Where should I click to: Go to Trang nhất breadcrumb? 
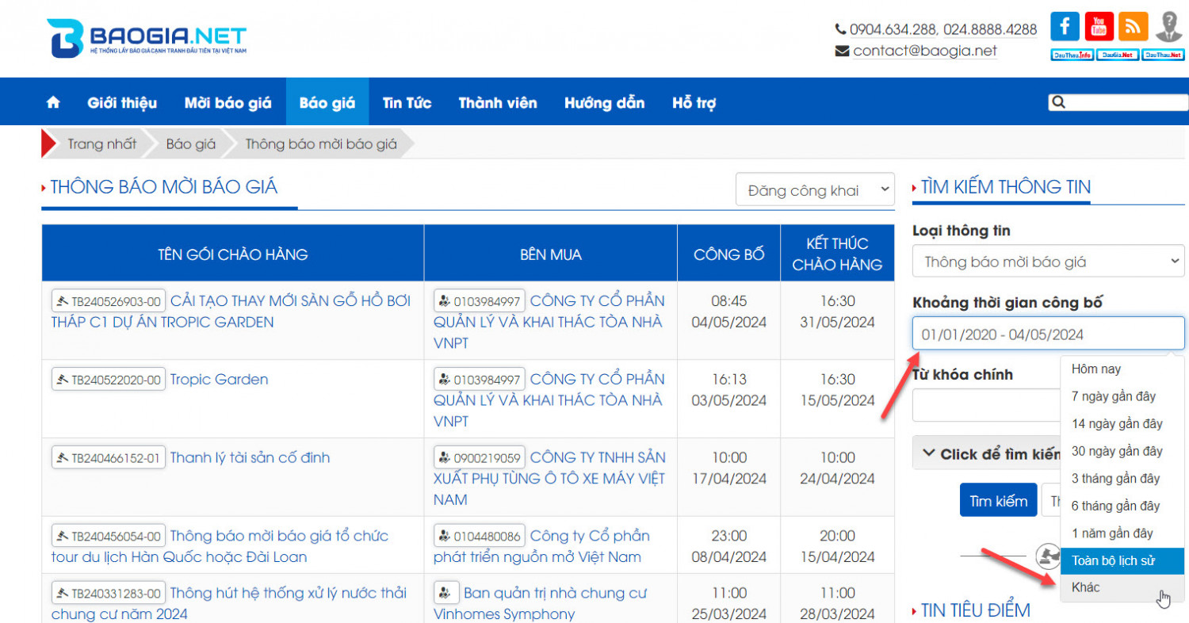coord(101,144)
